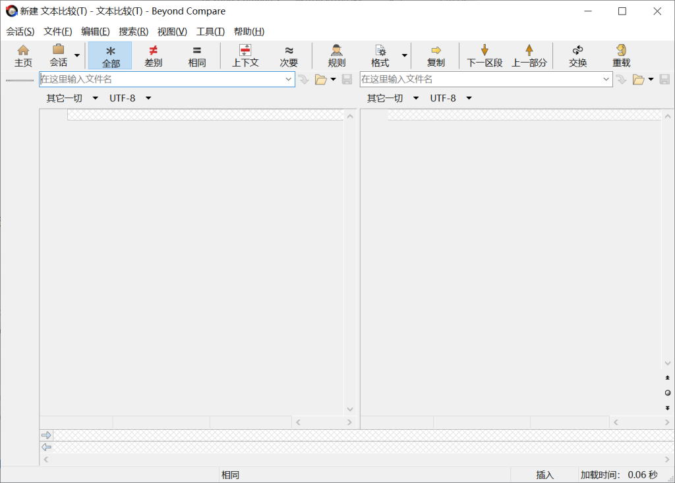
Task: Go to the 主页 home view
Action: pos(23,56)
